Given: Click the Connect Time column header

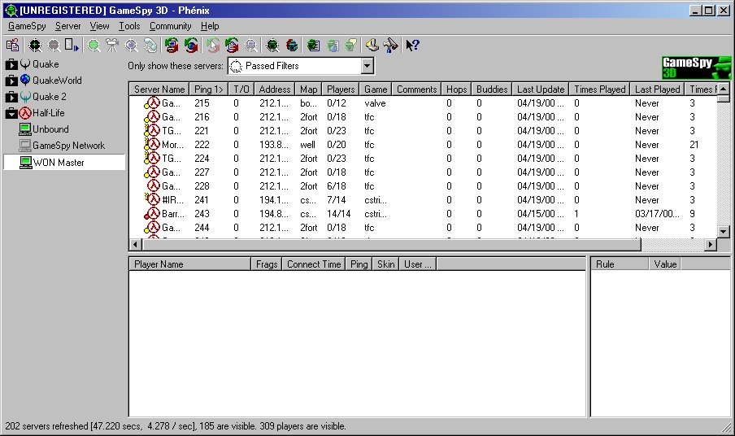Looking at the screenshot, I should point(314,264).
